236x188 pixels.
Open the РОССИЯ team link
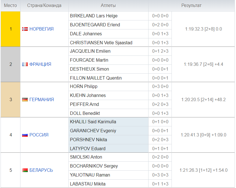click(39, 135)
